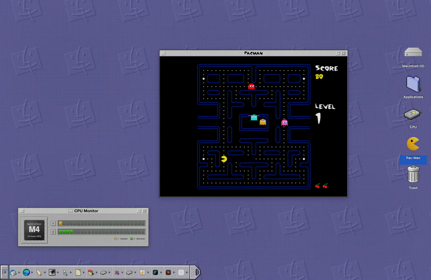Click the yellow Pac-Man character in maze

(224, 159)
